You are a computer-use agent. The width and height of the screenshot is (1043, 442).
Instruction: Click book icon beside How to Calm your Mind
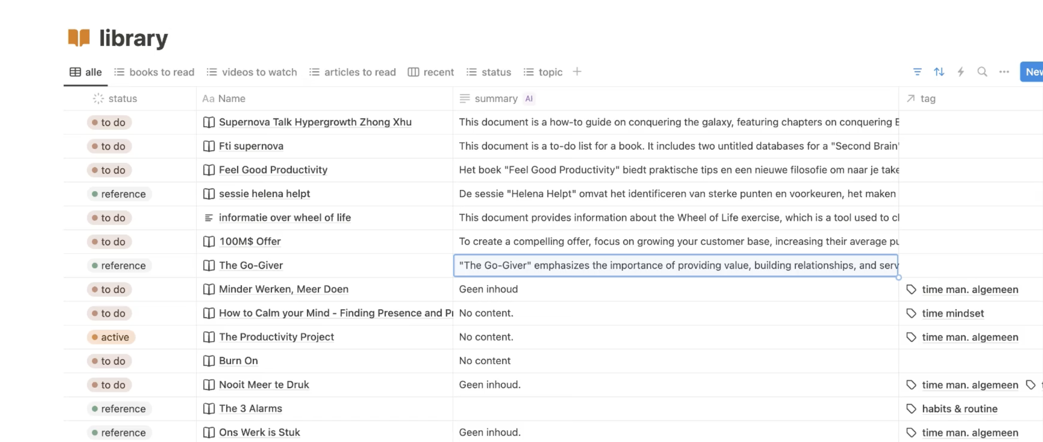pos(209,313)
